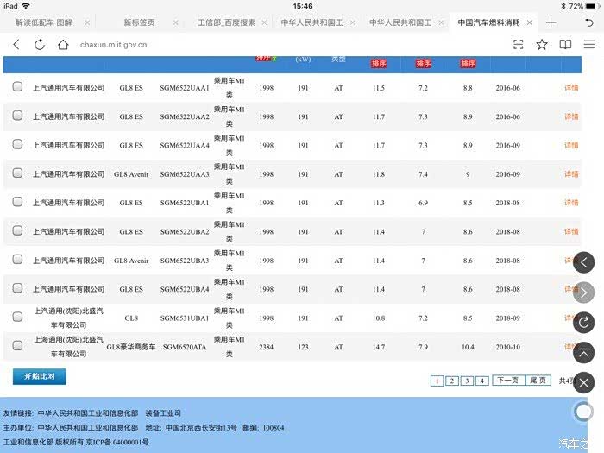Jump to page 3 in pagination
Image resolution: width=604 pixels, height=453 pixels.
click(467, 381)
